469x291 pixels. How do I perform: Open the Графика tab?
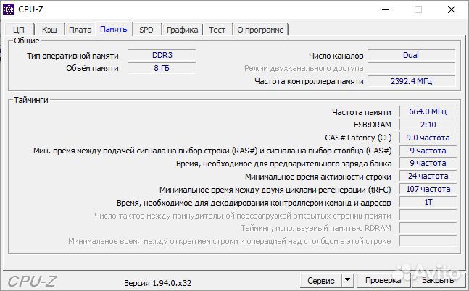point(182,30)
